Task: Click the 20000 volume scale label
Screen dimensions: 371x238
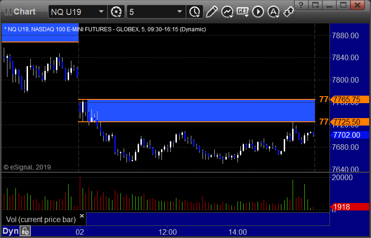Action: (342, 177)
